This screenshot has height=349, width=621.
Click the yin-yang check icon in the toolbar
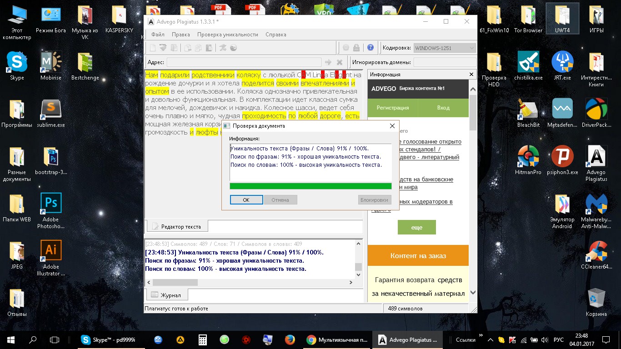[x=234, y=48]
